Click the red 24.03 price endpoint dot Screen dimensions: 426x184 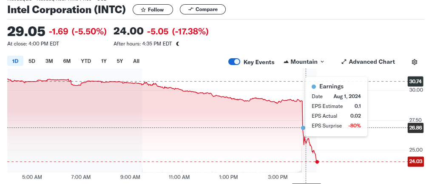[x=317, y=161]
